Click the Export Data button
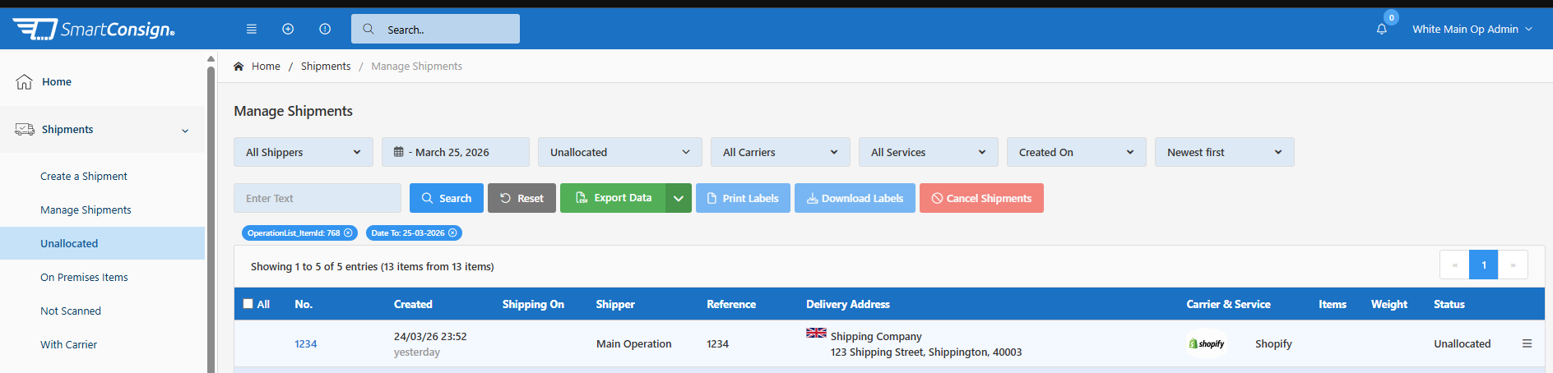1553x373 pixels. [x=613, y=198]
